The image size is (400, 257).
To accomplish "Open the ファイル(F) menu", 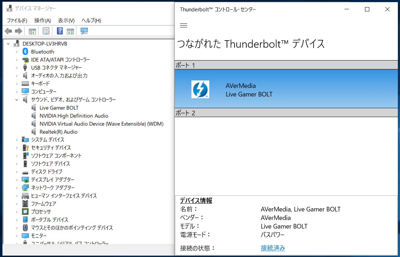I will pos(17,21).
